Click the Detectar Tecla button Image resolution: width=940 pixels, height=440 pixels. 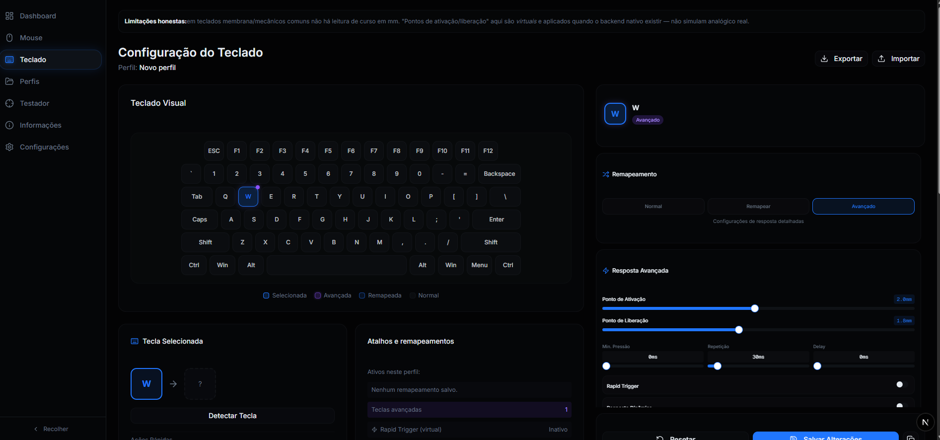(232, 416)
